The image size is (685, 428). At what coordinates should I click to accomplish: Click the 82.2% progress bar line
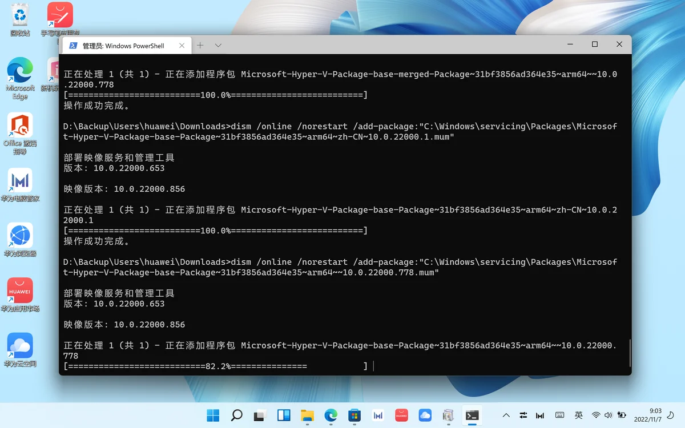click(x=216, y=366)
